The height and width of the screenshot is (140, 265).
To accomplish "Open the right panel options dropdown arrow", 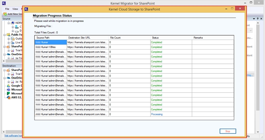I will [x=254, y=19].
